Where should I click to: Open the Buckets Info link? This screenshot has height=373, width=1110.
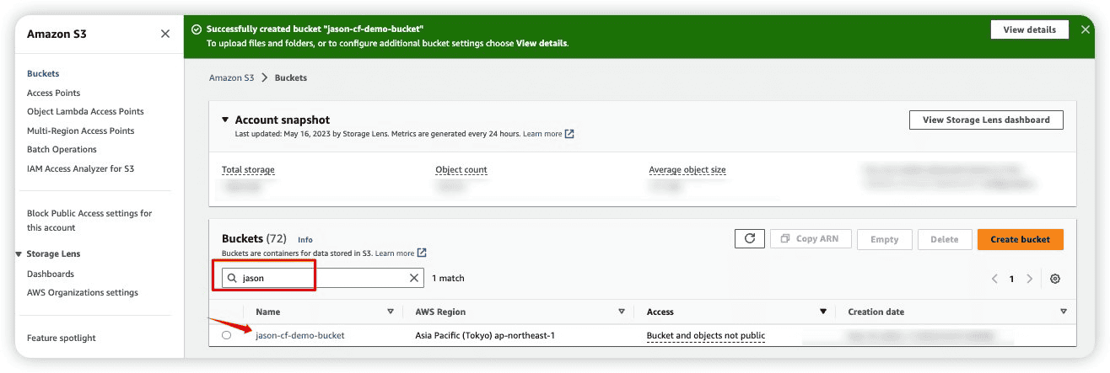tap(305, 240)
